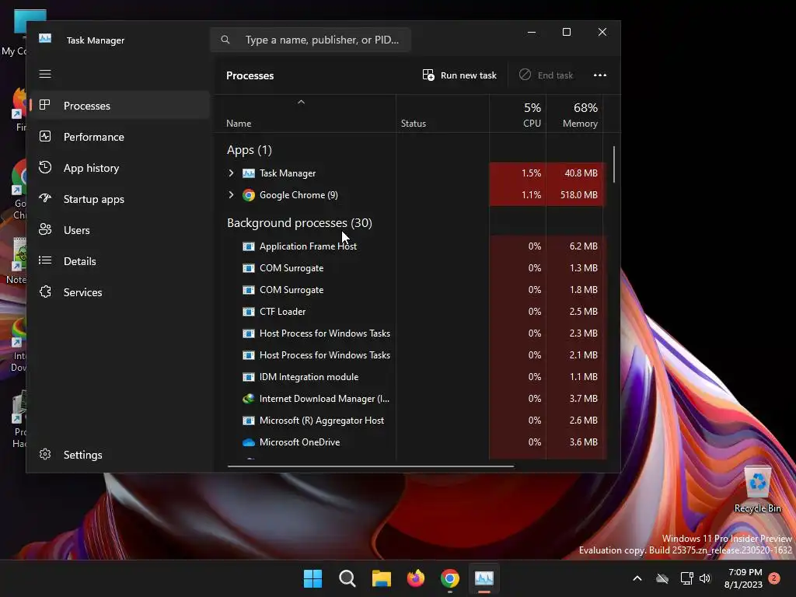This screenshot has width=796, height=597.
Task: Sort by the Name column header
Action: coord(305,115)
